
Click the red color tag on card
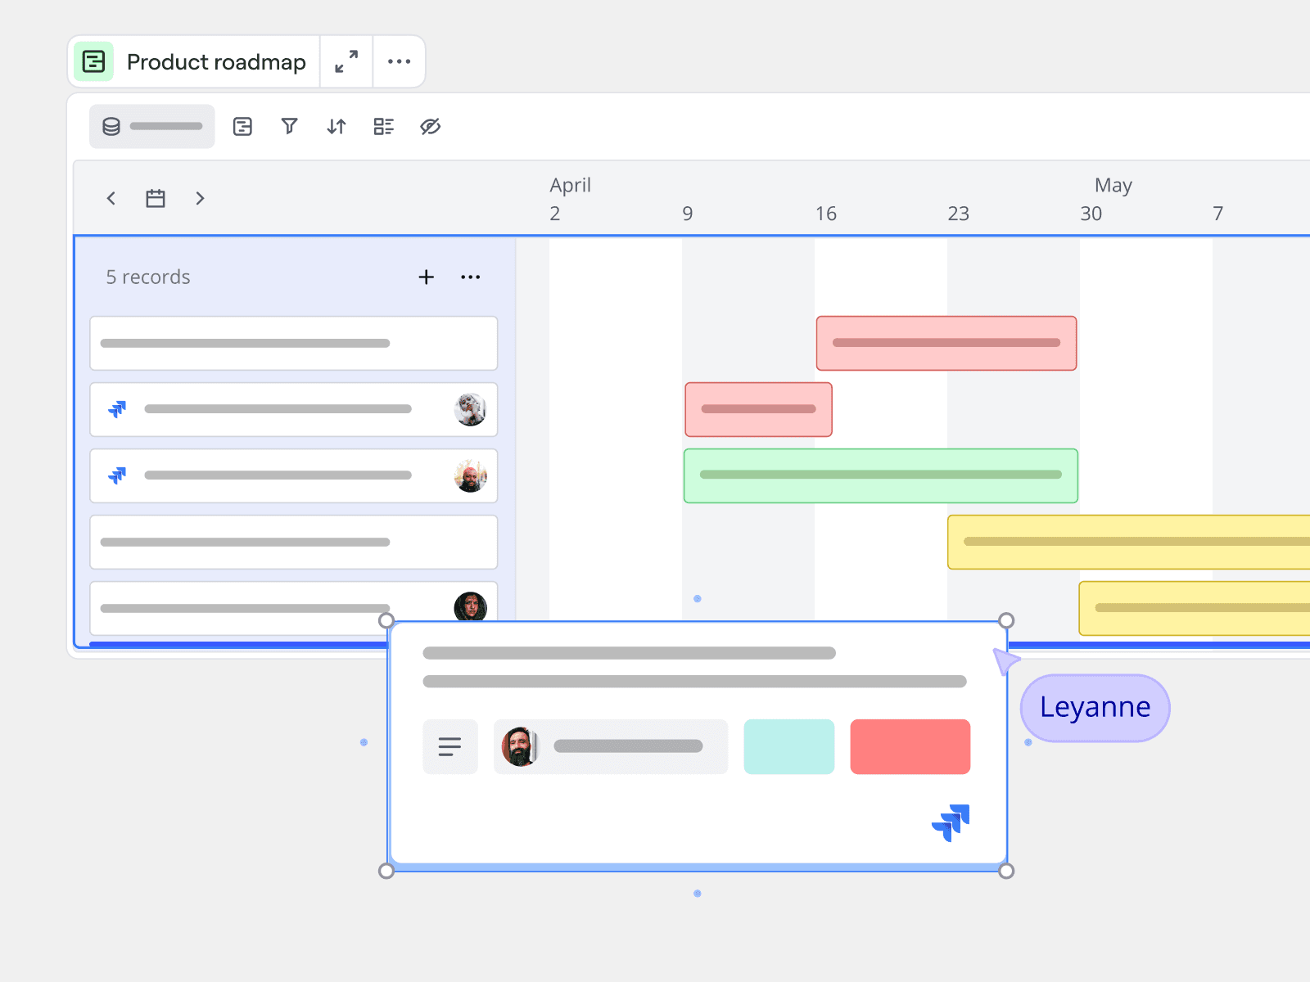[910, 746]
